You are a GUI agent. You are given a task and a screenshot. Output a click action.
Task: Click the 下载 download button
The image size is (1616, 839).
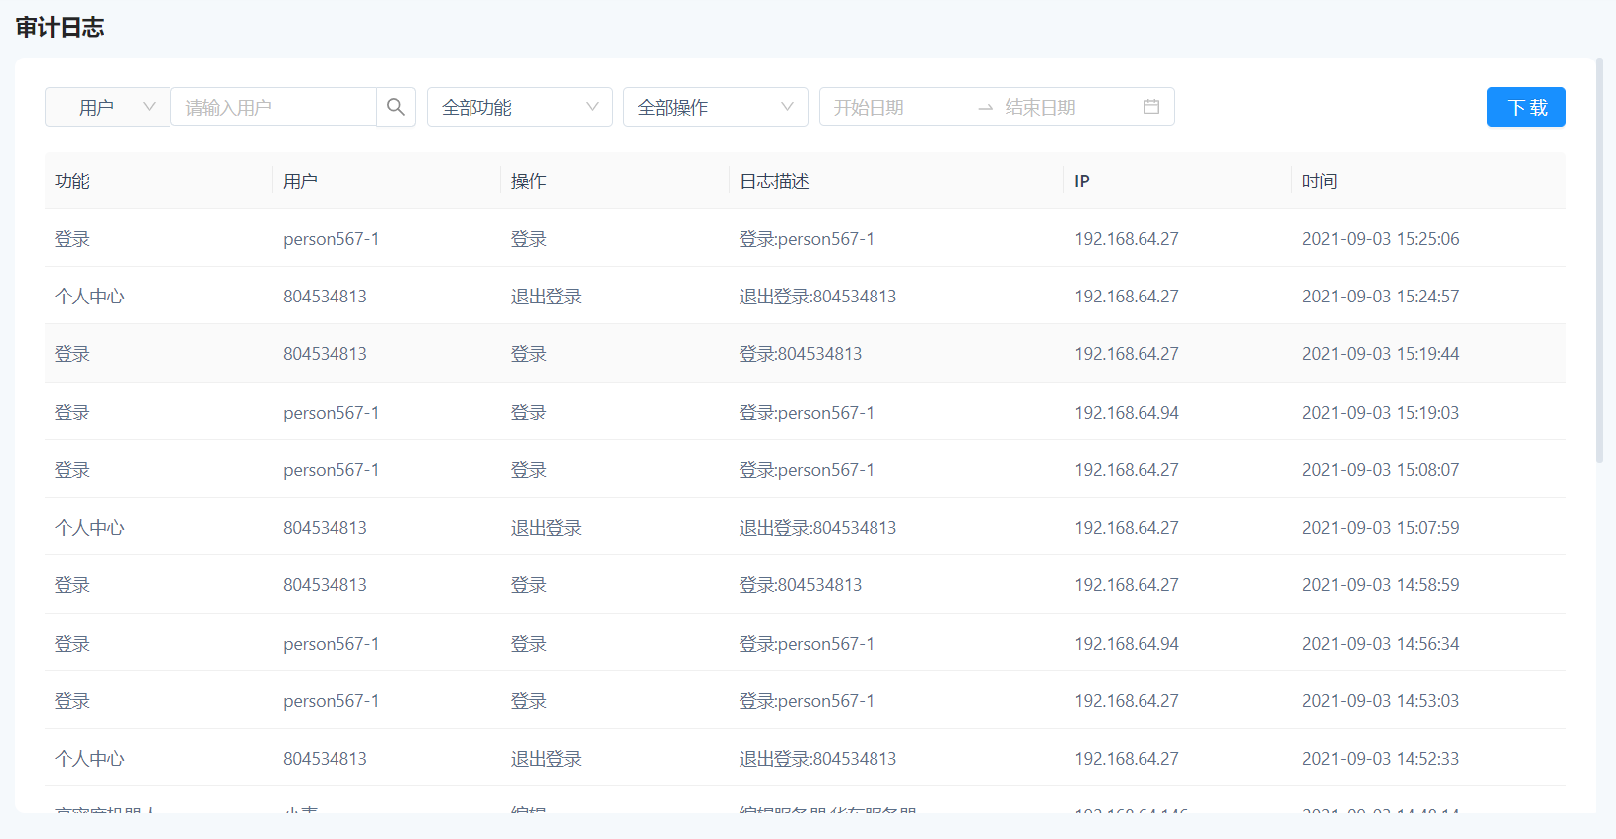(x=1526, y=107)
